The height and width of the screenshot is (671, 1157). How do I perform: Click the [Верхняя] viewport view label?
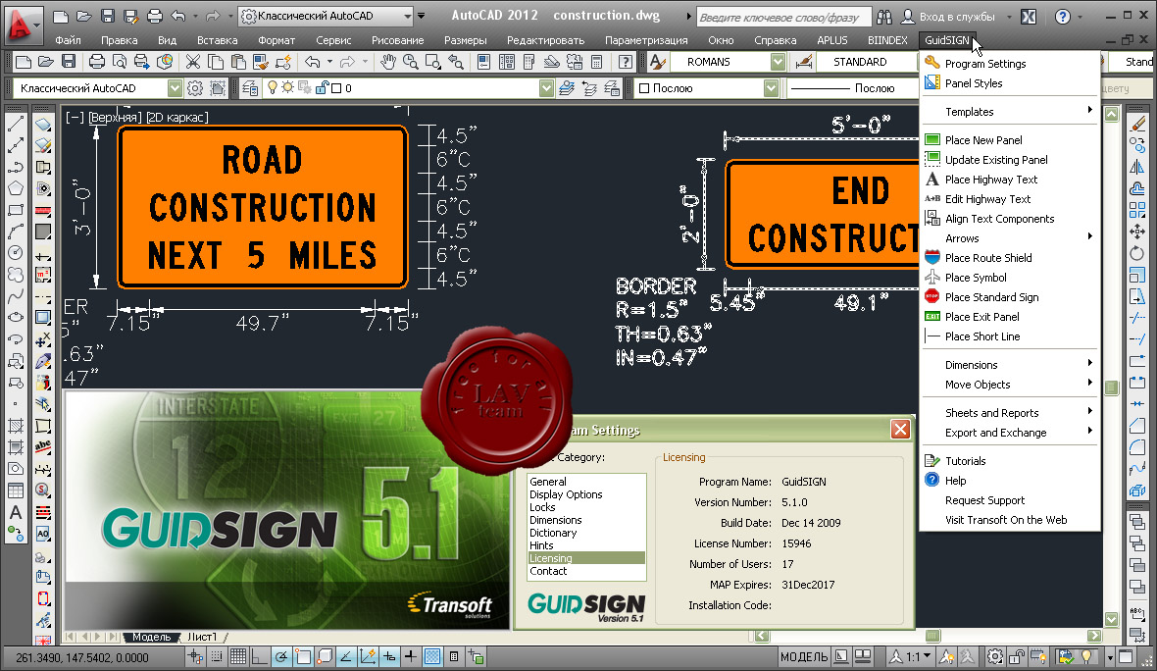tap(114, 117)
